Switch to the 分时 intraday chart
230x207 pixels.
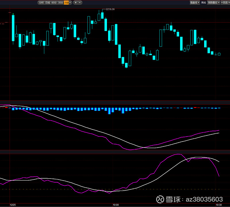pos(41,3)
